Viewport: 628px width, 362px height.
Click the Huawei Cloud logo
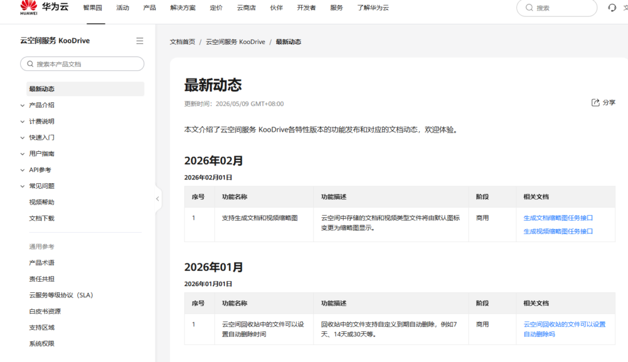44,7
